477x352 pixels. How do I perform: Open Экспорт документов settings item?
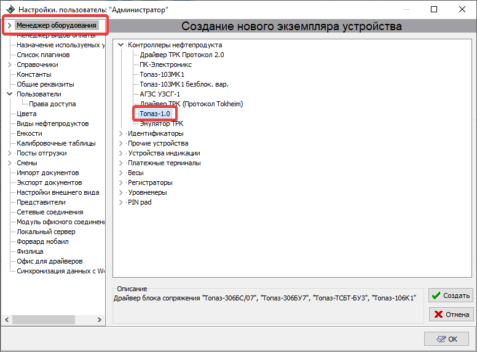[49, 182]
